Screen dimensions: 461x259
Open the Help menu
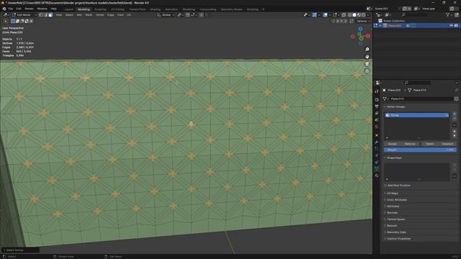pyautogui.click(x=53, y=9)
